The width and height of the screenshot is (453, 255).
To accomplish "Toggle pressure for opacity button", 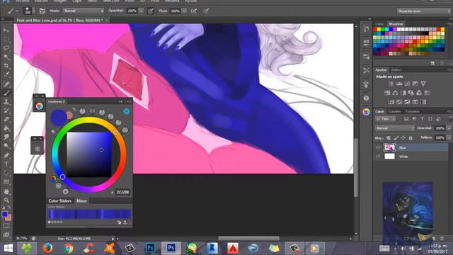I will coord(151,11).
